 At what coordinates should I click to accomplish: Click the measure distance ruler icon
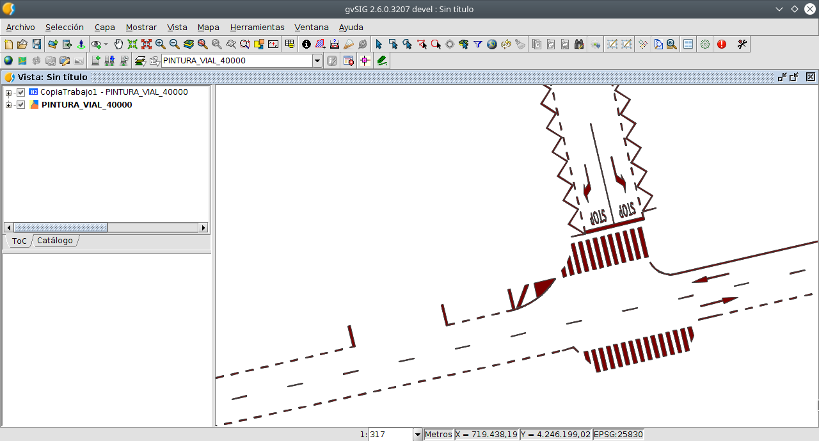tap(335, 44)
